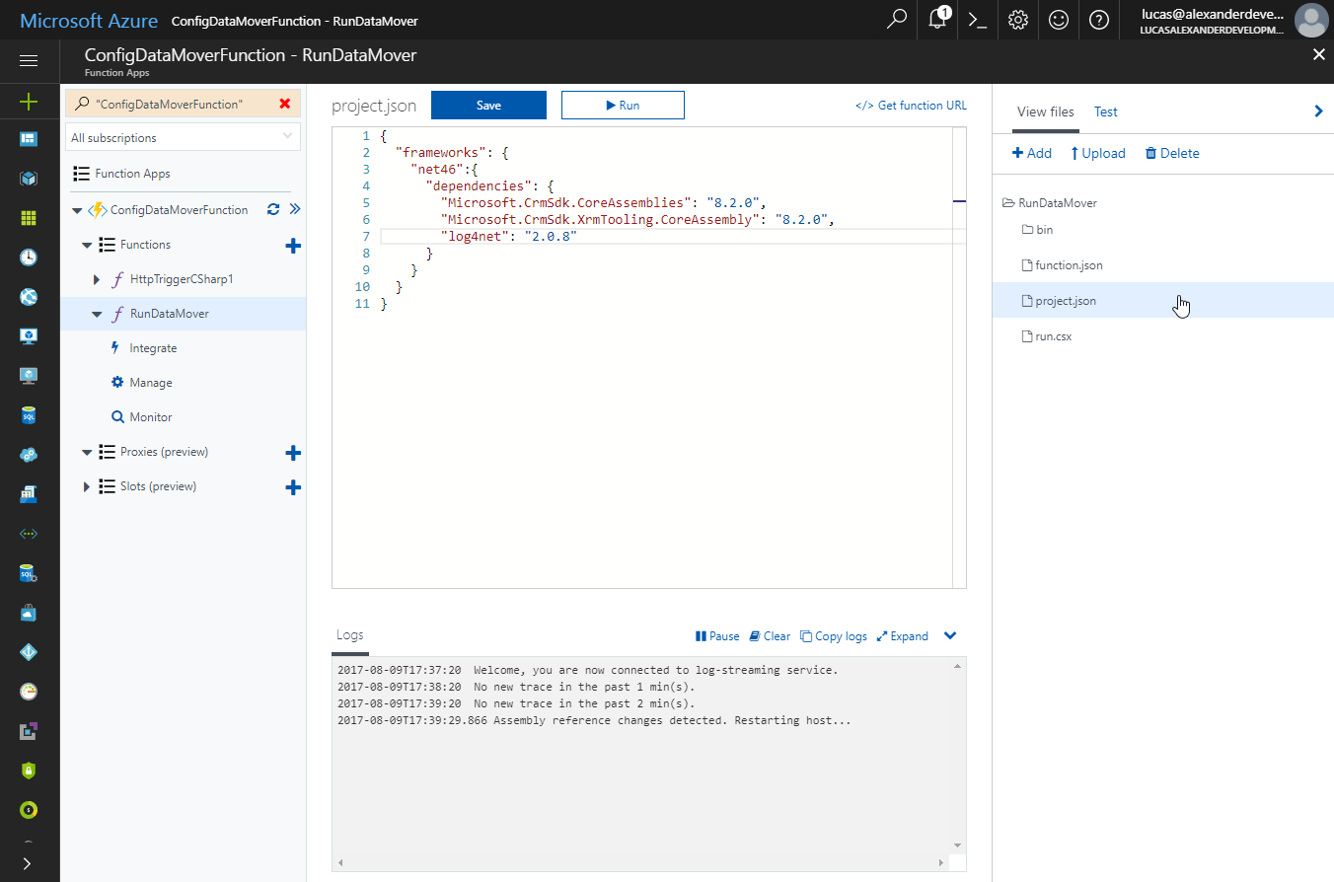Open the search magnifier in the top bar
1334x882 pixels.
(x=897, y=20)
